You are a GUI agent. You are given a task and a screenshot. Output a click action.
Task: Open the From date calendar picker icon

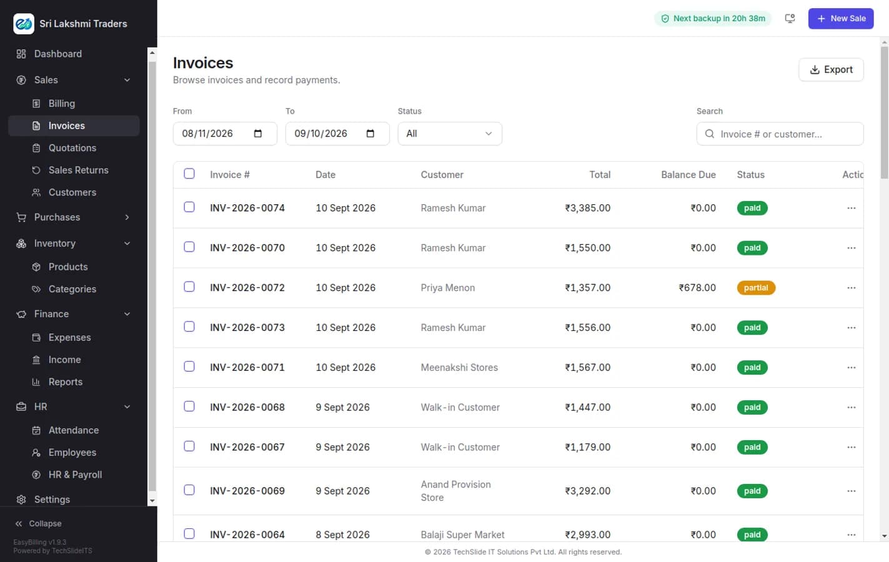(x=258, y=134)
